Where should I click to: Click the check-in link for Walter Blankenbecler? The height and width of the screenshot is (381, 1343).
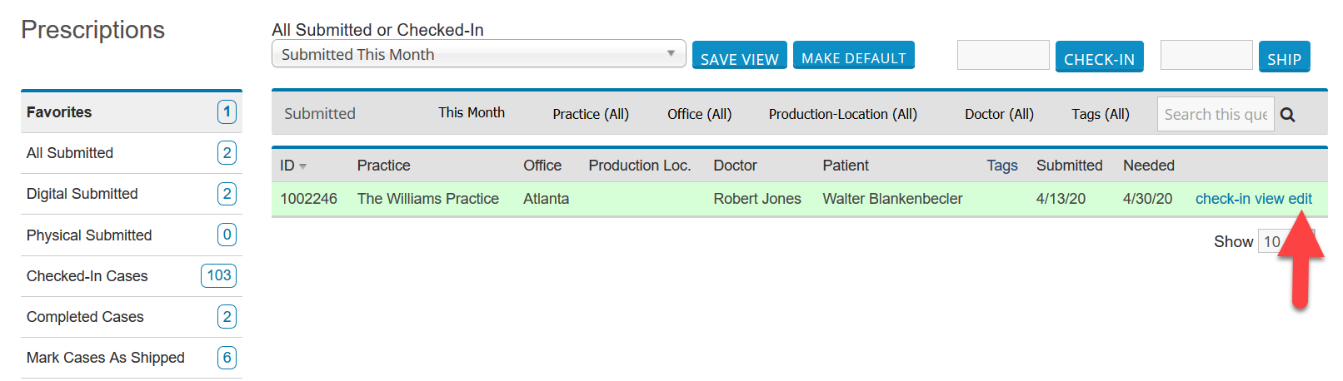coord(1222,199)
